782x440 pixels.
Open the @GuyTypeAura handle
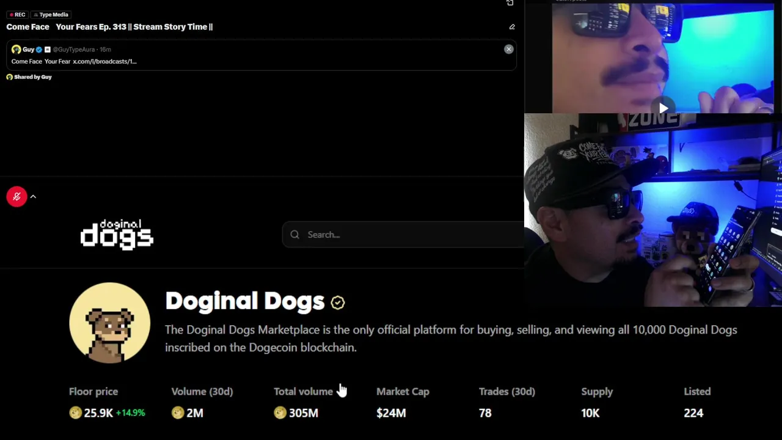point(73,50)
